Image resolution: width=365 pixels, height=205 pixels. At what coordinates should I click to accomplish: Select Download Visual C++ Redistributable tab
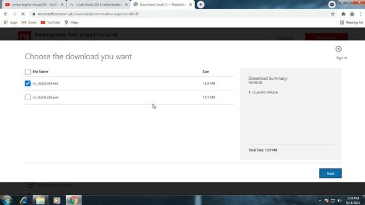click(x=163, y=5)
